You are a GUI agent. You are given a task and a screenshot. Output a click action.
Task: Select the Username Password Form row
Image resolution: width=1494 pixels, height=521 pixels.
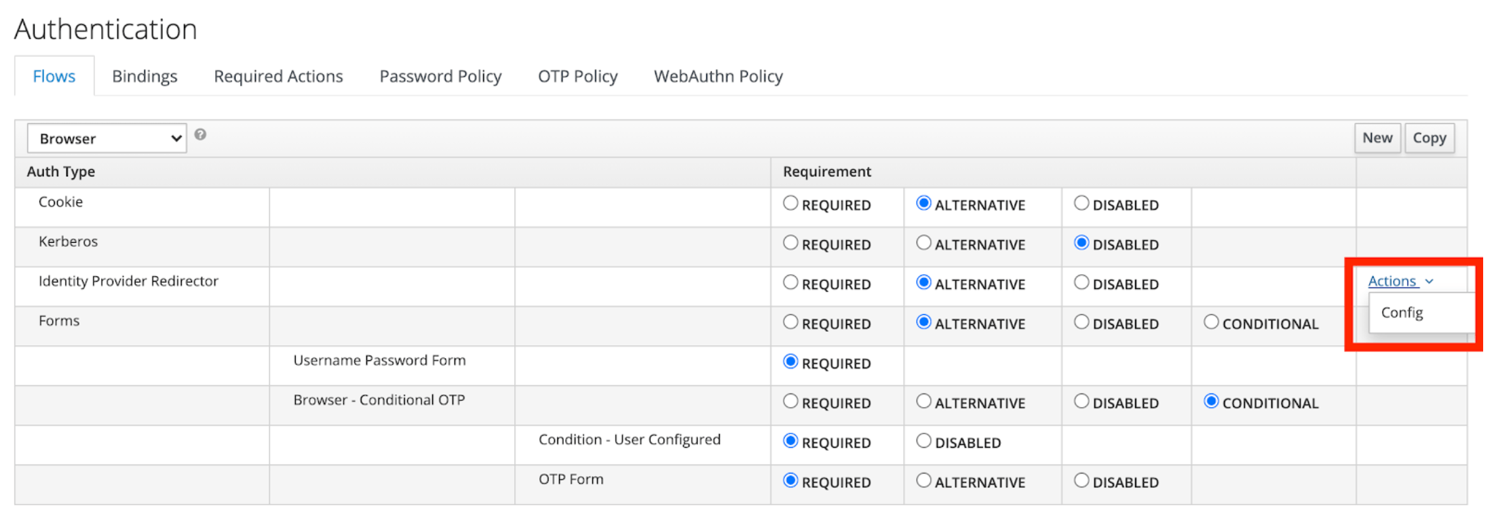tap(379, 360)
